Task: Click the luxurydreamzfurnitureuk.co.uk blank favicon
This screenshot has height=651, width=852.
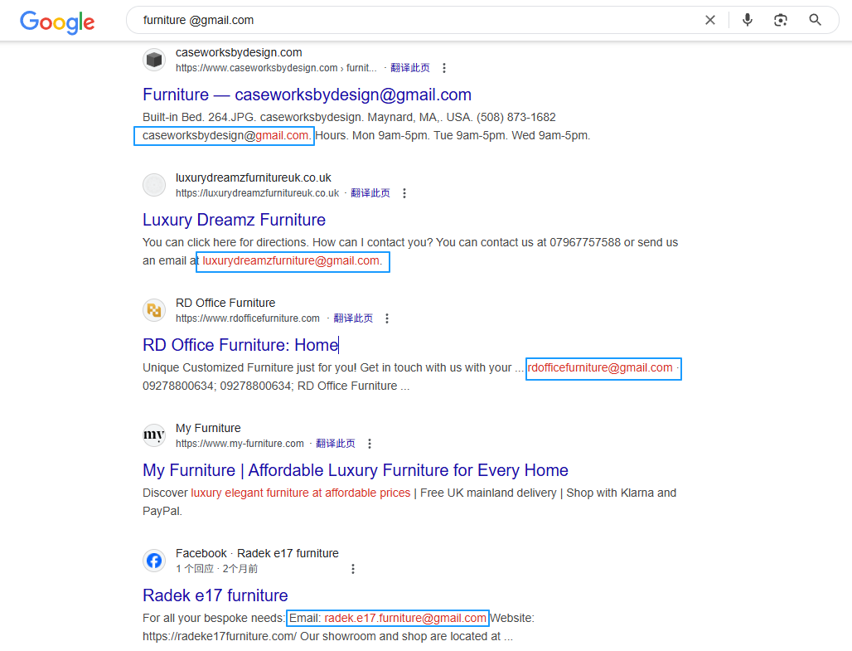Action: 154,185
